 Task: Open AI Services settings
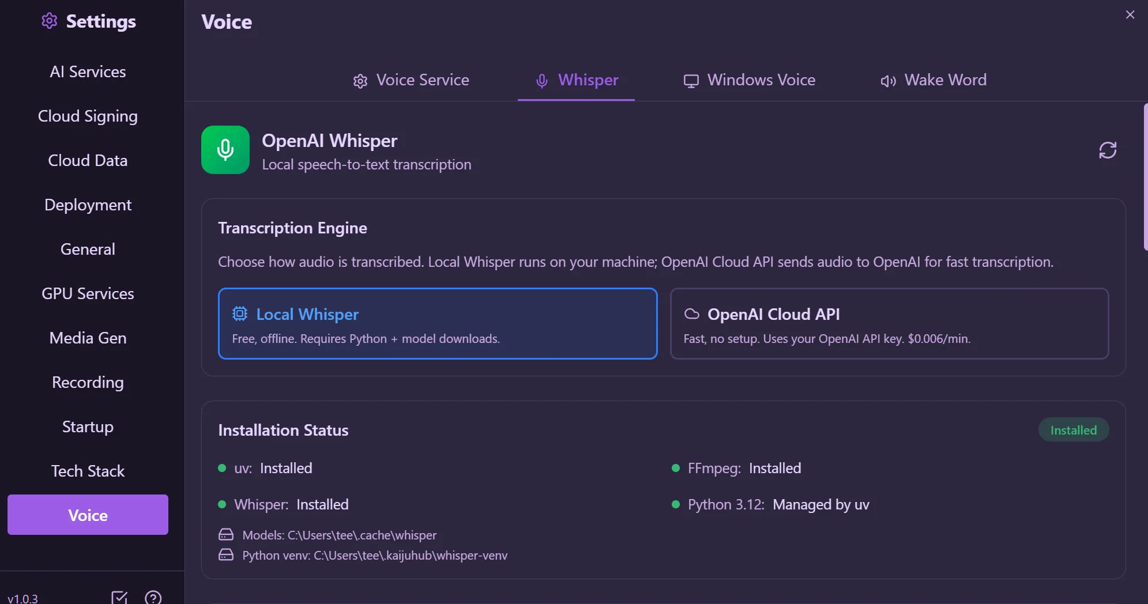(88, 71)
